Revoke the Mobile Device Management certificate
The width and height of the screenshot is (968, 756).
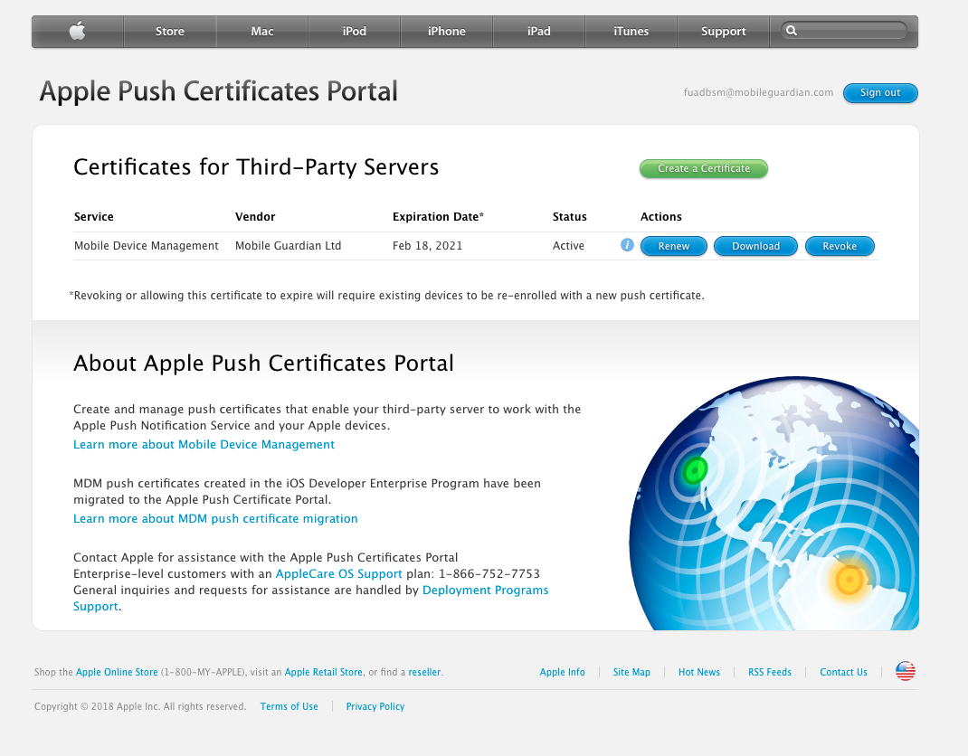[x=840, y=246]
